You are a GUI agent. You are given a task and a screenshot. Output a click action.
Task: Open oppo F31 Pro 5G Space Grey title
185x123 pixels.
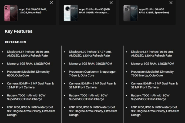(154, 11)
